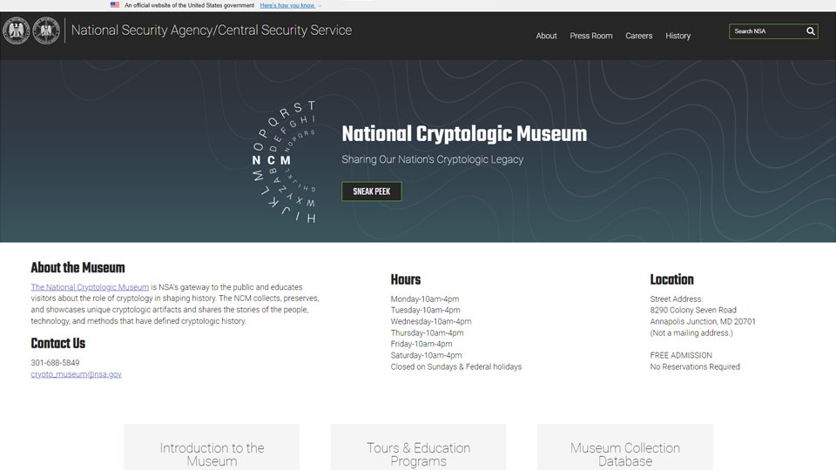Click Annapolis Junction, MD 20701 text
This screenshot has height=470, width=836.
703,321
